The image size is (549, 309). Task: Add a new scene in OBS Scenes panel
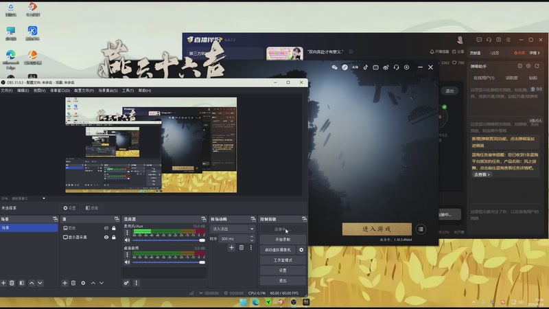[3, 283]
